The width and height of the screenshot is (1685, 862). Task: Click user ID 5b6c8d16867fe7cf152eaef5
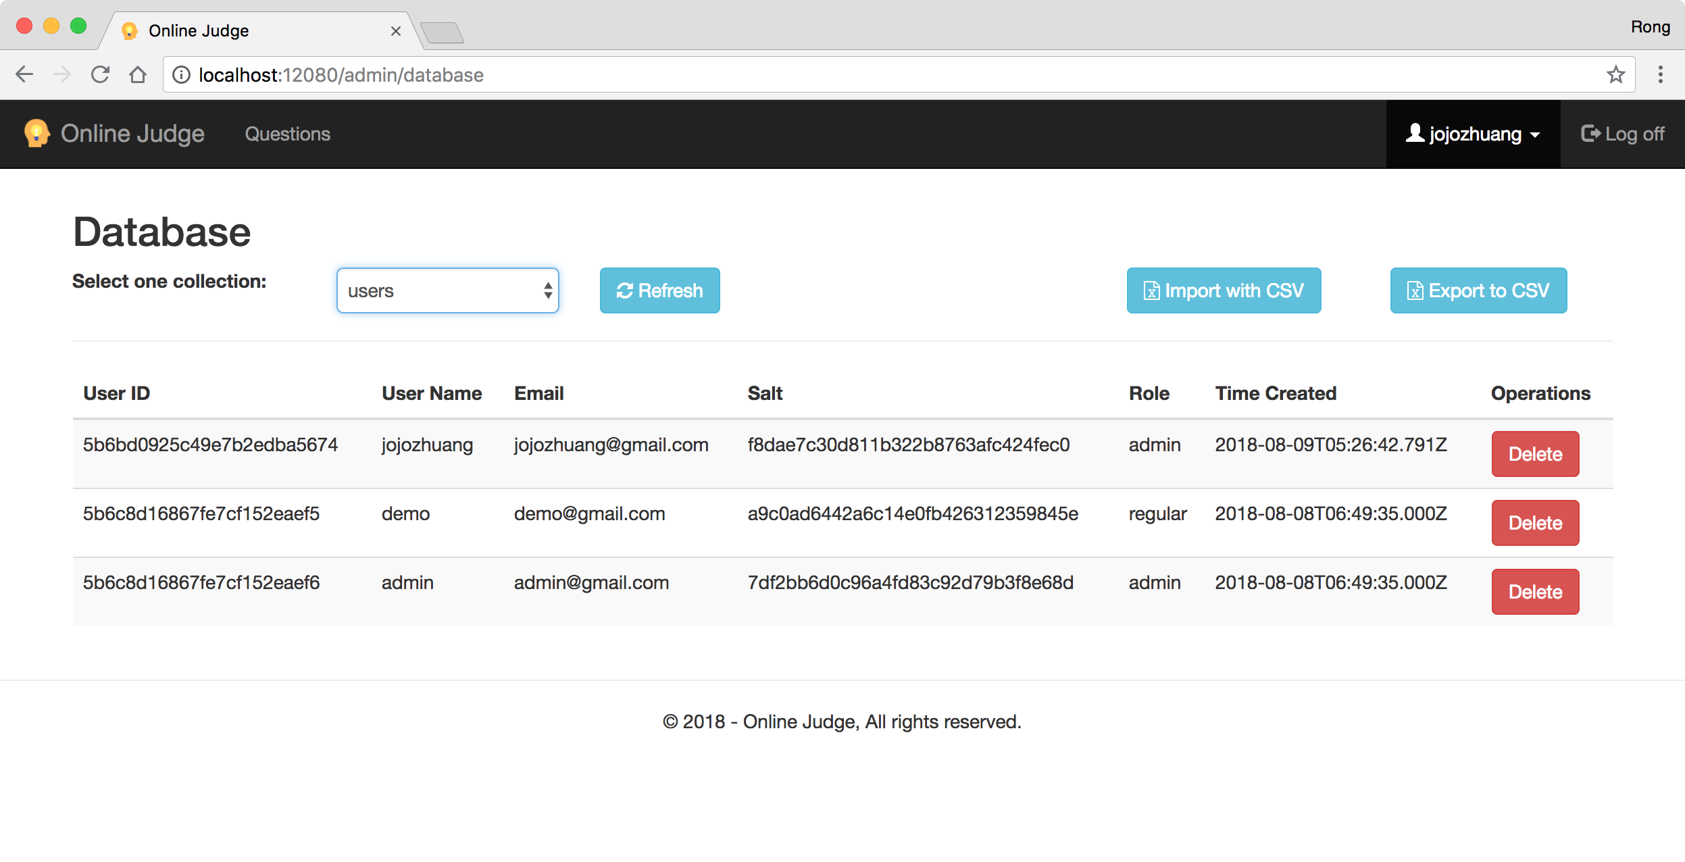click(x=201, y=513)
